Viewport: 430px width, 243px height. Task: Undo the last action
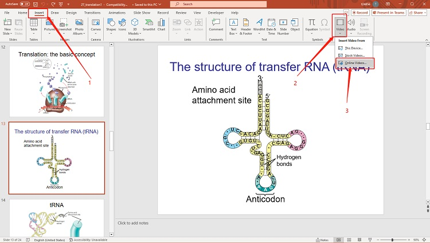pyautogui.click(x=44, y=4)
